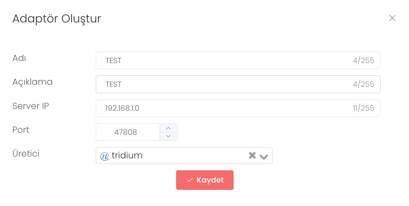Increase the Port value with up arrow

pos(168,128)
